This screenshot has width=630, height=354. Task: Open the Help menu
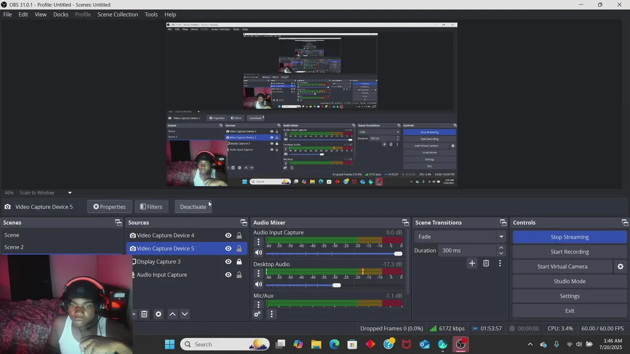170,14
